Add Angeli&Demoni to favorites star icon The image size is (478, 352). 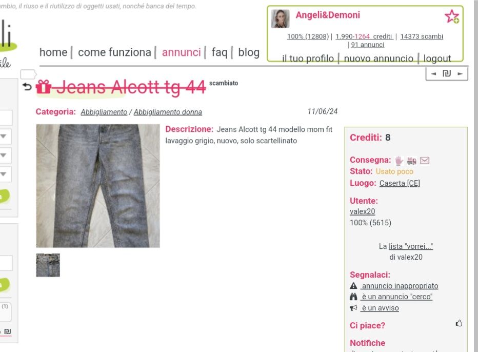452,16
